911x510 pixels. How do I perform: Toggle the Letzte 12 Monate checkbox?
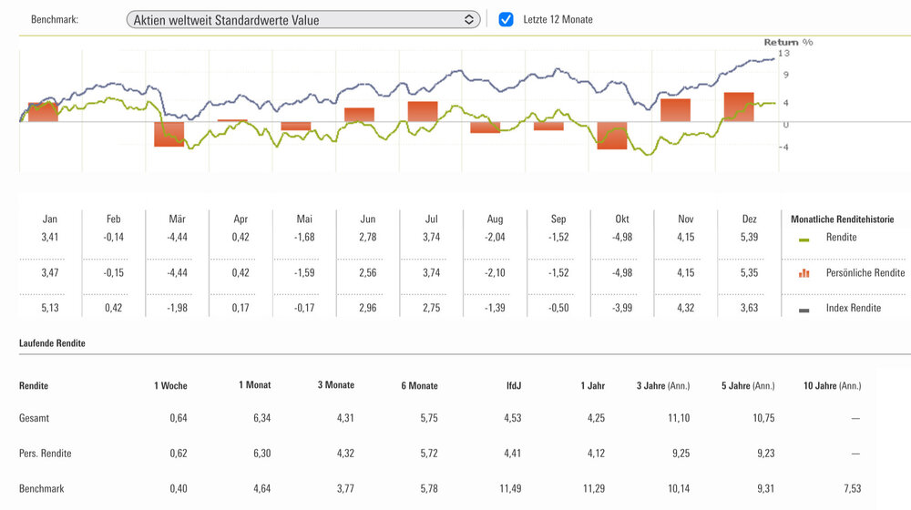[507, 19]
